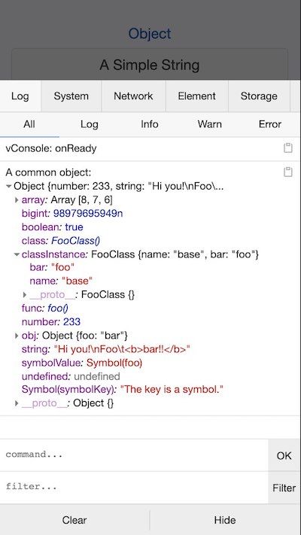This screenshot has width=301, height=535.
Task: Copy the common object log entry
Action: [x=288, y=172]
